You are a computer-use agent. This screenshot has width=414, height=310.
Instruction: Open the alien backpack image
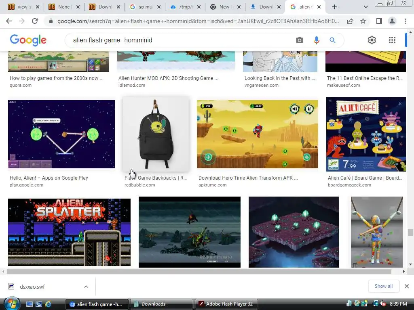pyautogui.click(x=156, y=134)
